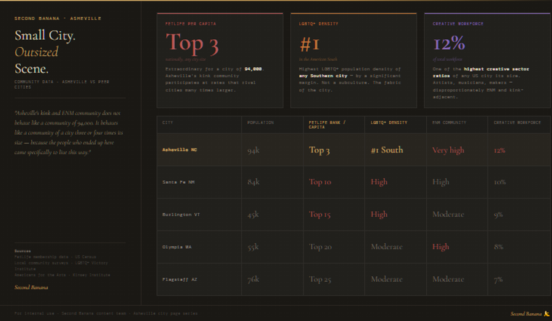Click the '45k' population cell

(x=253, y=214)
